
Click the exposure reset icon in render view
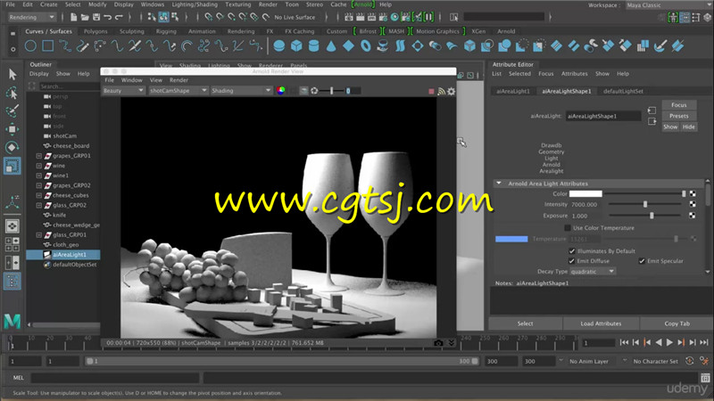coord(314,91)
